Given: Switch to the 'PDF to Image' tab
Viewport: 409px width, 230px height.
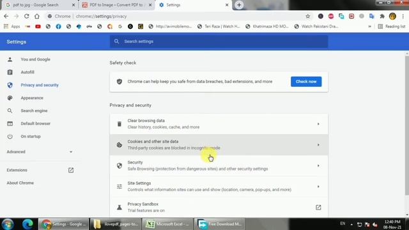Looking at the screenshot, I should pyautogui.click(x=116, y=5).
